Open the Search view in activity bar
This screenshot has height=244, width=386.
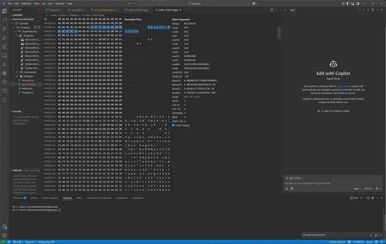[4, 20]
